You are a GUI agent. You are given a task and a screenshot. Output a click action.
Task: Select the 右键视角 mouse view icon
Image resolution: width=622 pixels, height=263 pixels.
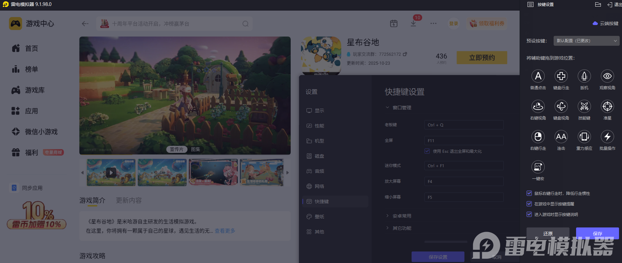[538, 106]
